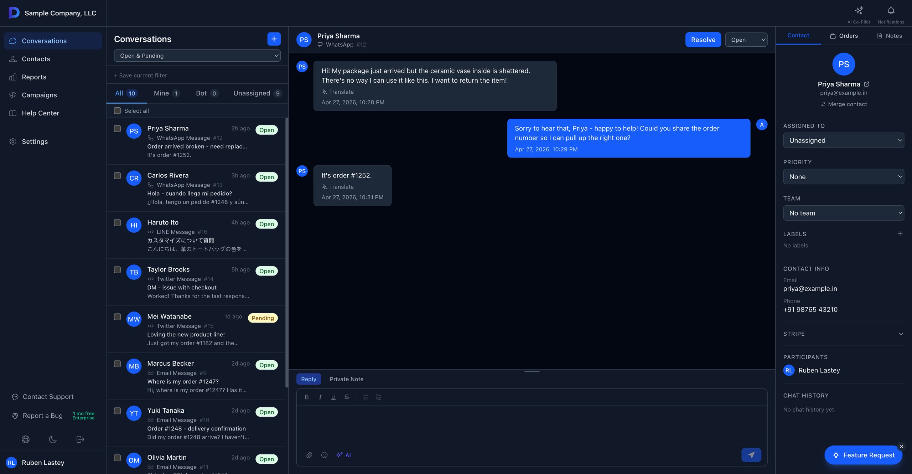Open the emoji picker icon

(324, 455)
